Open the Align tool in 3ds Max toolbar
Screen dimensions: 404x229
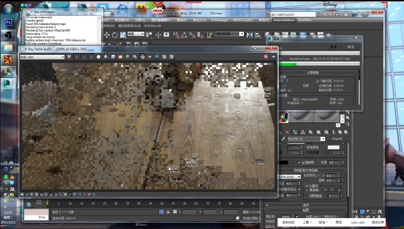[x=258, y=35]
